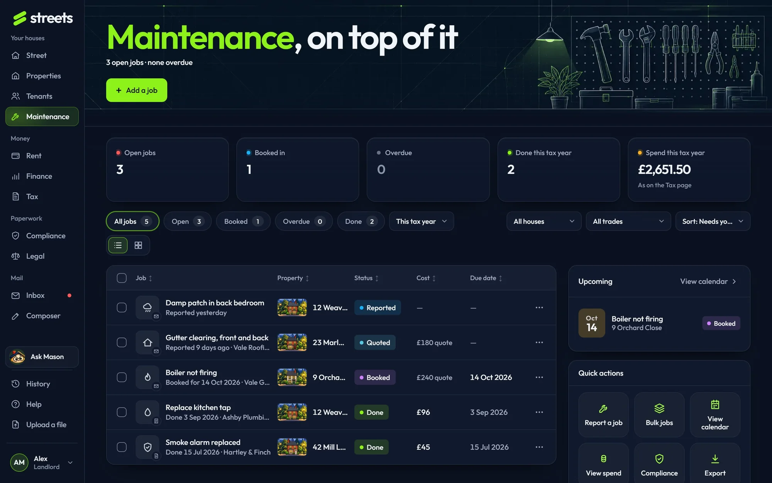Open the Composer pencil item
Image resolution: width=772 pixels, height=483 pixels.
coord(42,316)
